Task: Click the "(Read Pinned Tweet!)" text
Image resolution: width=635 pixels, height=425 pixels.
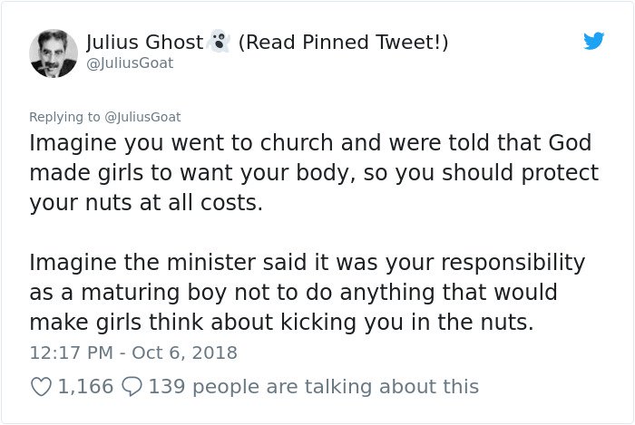Action: pos(343,42)
